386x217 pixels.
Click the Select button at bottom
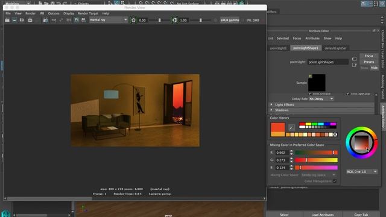click(x=284, y=215)
